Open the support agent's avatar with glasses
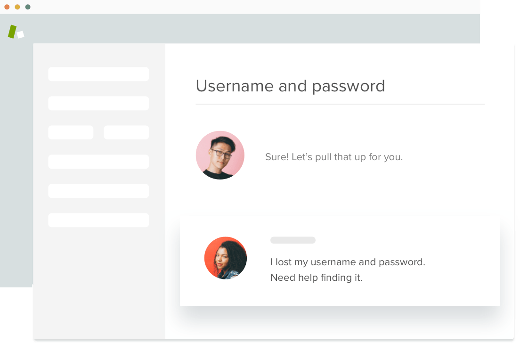 coord(220,155)
